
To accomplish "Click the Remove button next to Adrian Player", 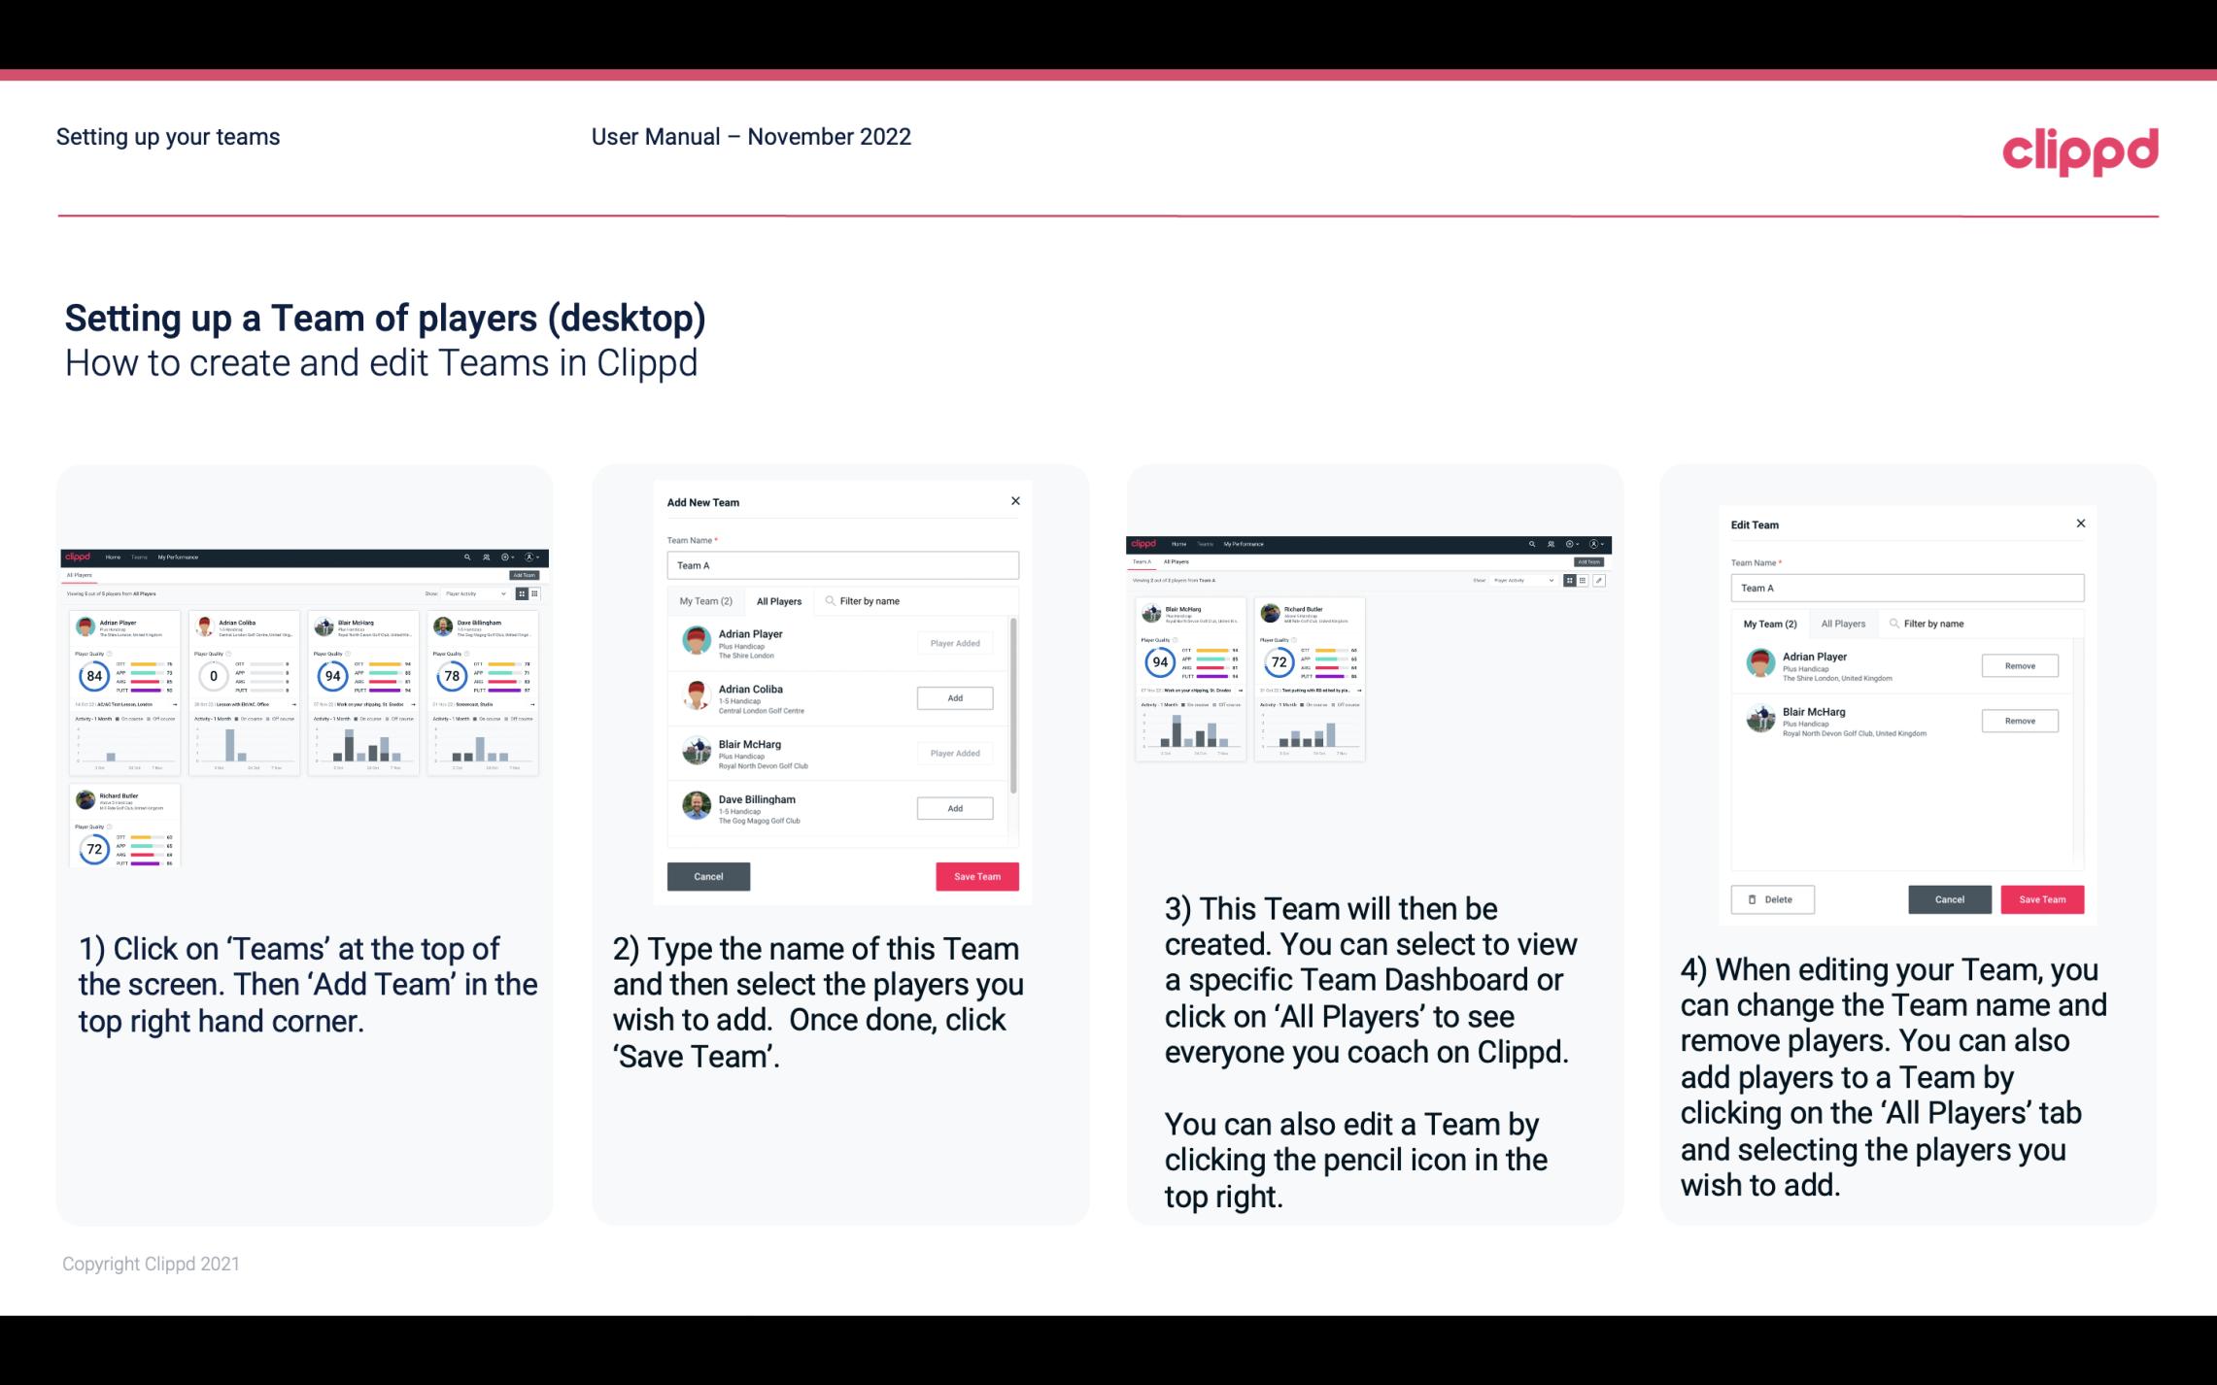I will point(2019,665).
